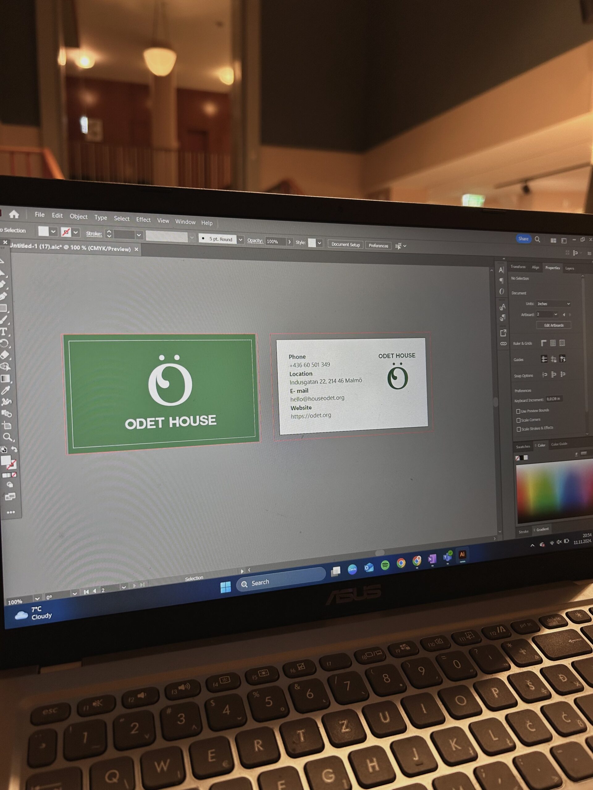Screen dimensions: 593x790
Task: Select the Type tool
Action: click(4, 331)
